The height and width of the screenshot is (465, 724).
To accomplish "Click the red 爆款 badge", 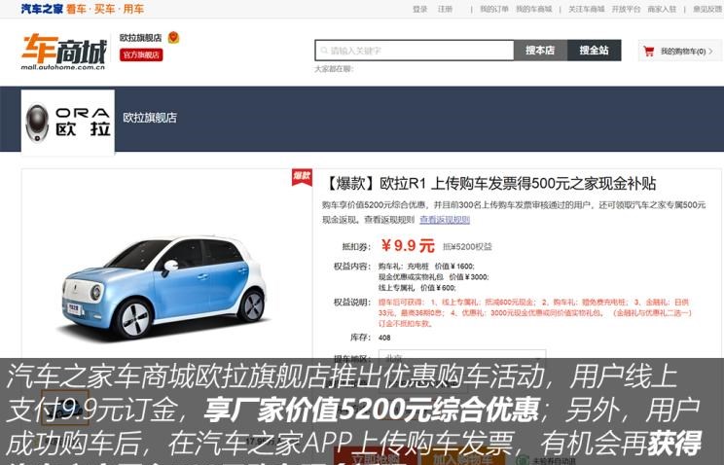I will tap(302, 176).
